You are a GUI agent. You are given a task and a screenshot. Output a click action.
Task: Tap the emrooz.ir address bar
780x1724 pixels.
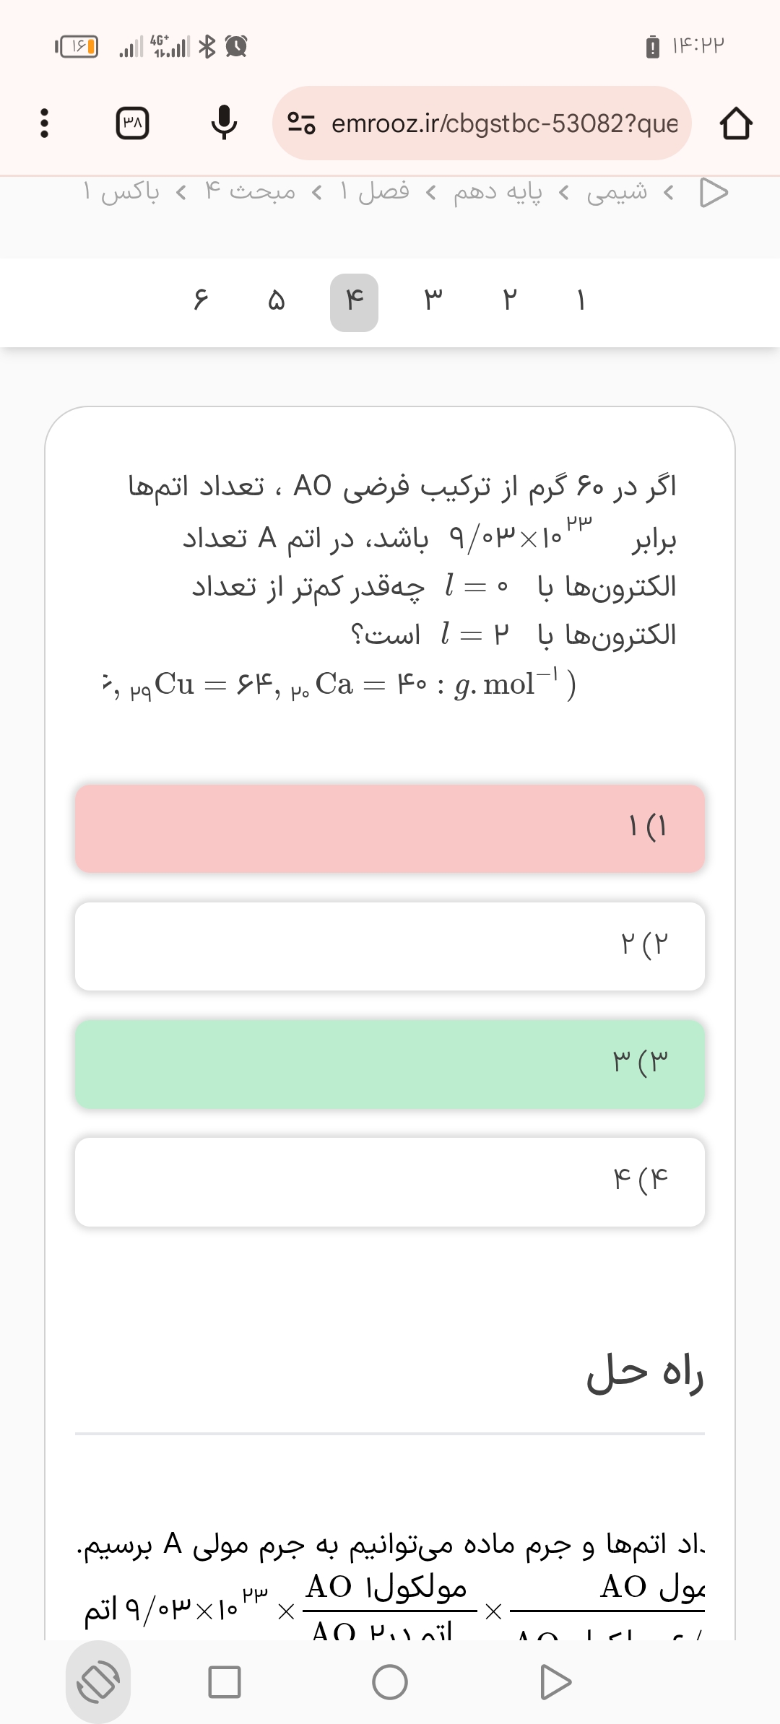pyautogui.click(x=504, y=123)
